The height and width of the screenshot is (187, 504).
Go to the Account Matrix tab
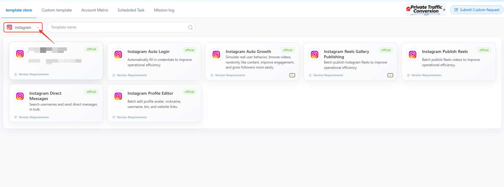[x=95, y=10]
